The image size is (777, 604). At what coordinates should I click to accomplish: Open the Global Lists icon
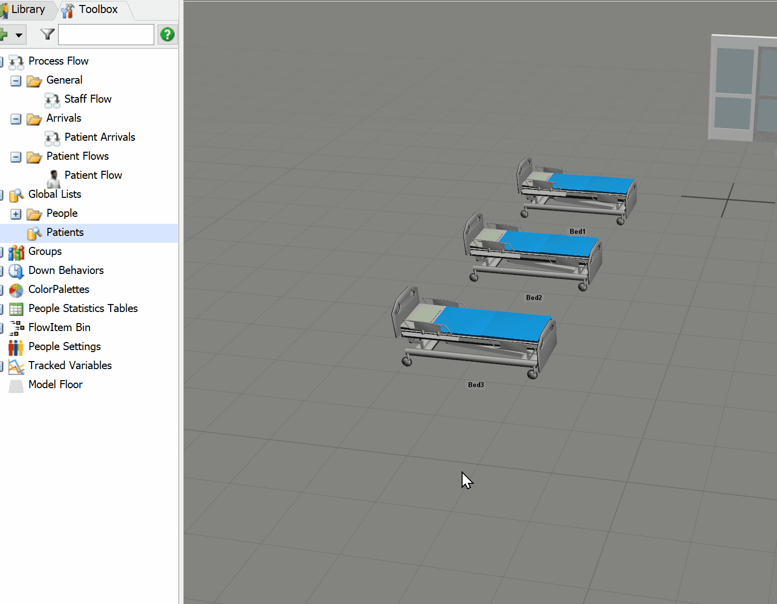coord(17,195)
